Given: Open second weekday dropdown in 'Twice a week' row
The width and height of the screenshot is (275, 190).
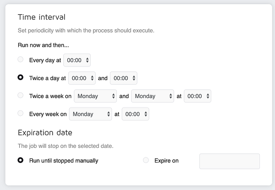Looking at the screenshot, I should 152,96.
